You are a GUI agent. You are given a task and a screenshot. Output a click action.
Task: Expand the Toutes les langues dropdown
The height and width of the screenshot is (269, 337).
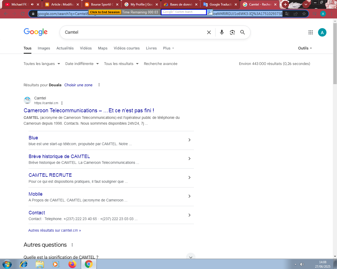[x=42, y=64]
